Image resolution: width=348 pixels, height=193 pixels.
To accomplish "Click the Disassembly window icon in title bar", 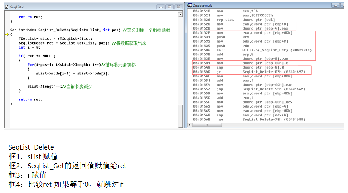I will [x=189, y=5].
